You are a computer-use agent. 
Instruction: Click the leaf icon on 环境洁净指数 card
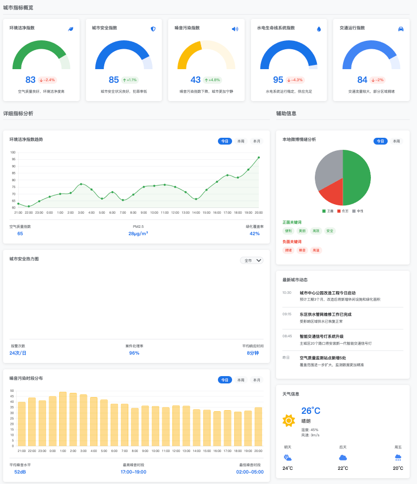71,29
